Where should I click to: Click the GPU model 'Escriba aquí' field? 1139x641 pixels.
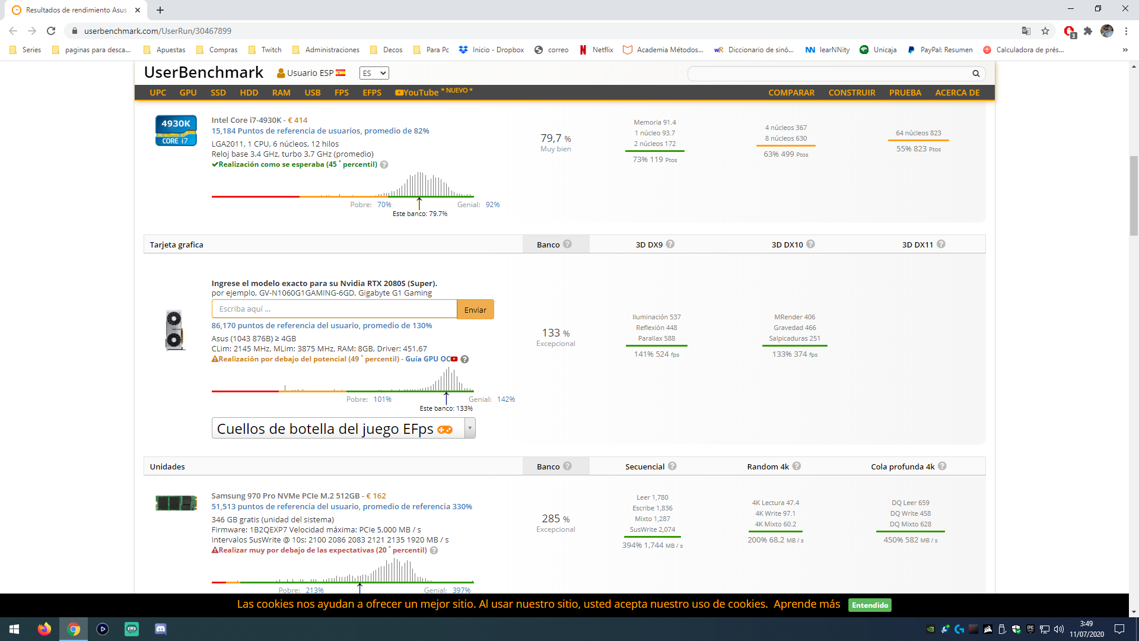[x=334, y=309]
